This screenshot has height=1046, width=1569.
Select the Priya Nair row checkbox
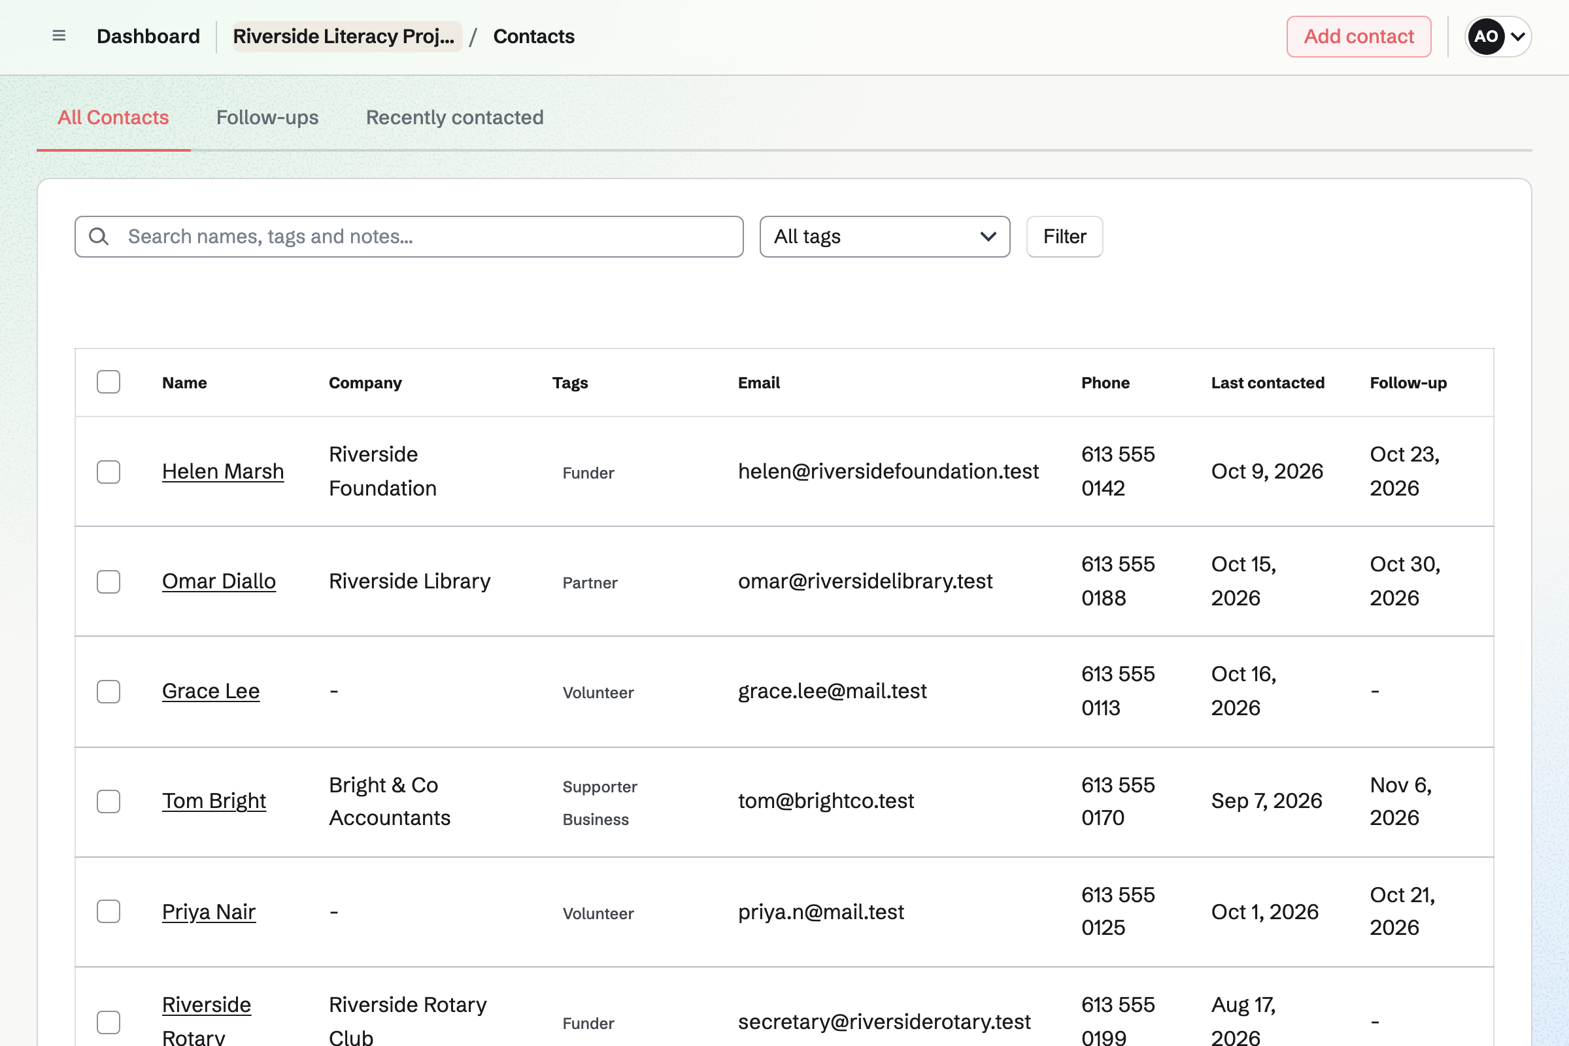coord(108,911)
